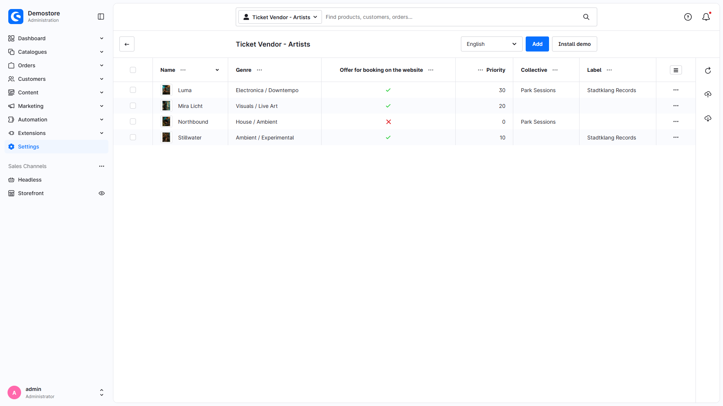This screenshot has width=723, height=406.
Task: Open the Dashboard menu item
Action: point(56,38)
